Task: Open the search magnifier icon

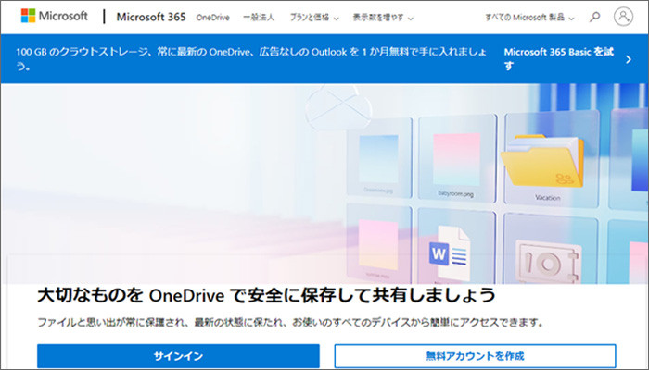Action: pyautogui.click(x=595, y=17)
